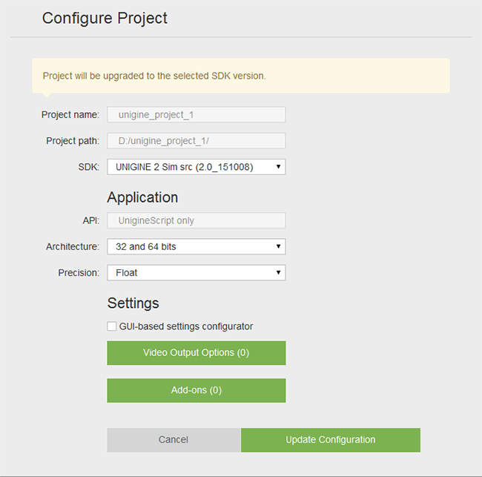Image resolution: width=482 pixels, height=477 pixels.
Task: Click the API field showing UnigineScript only
Action: click(196, 220)
